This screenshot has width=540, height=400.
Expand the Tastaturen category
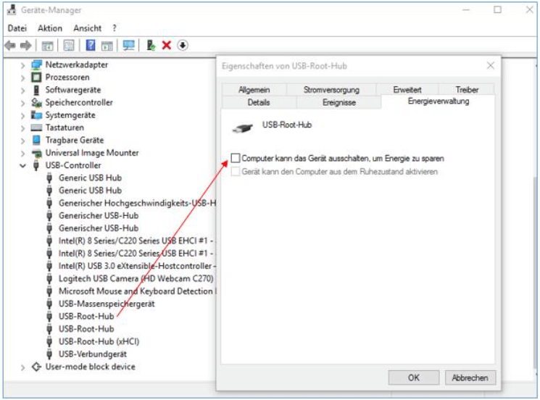[x=25, y=128]
